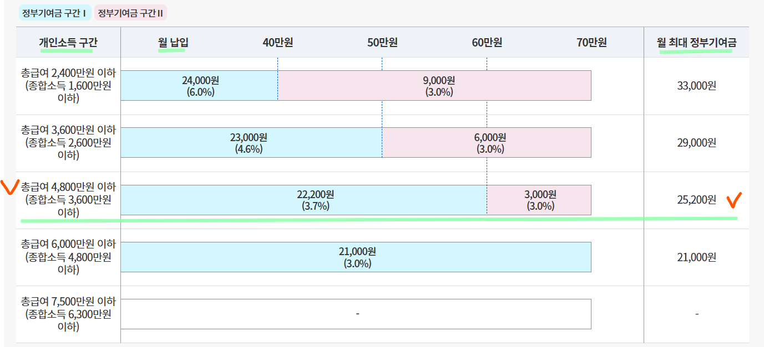Select the 총급여 2,400만원 이하 income row label
The height and width of the screenshot is (347, 764).
pyautogui.click(x=68, y=86)
